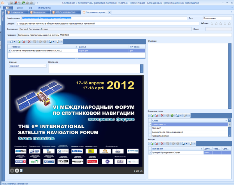234x185 pixels.
Task: Click Unlink keyword icon in Ключевые слова toolbar
Action: point(156,115)
